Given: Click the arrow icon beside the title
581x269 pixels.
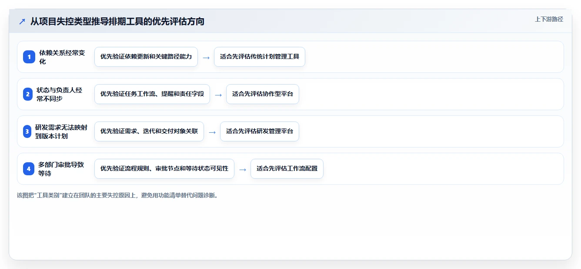Looking at the screenshot, I should [22, 21].
